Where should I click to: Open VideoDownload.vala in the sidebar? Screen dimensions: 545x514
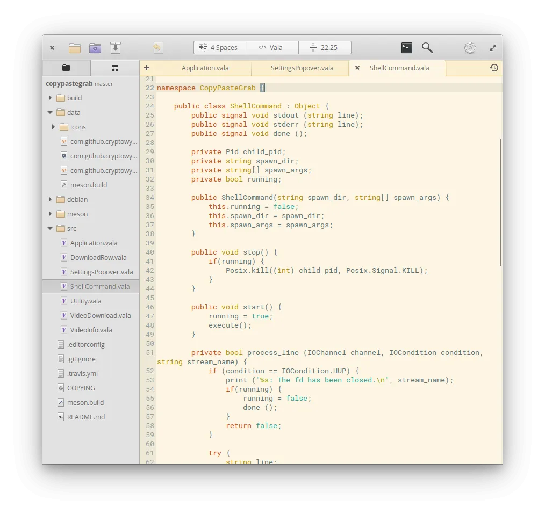[91, 316]
